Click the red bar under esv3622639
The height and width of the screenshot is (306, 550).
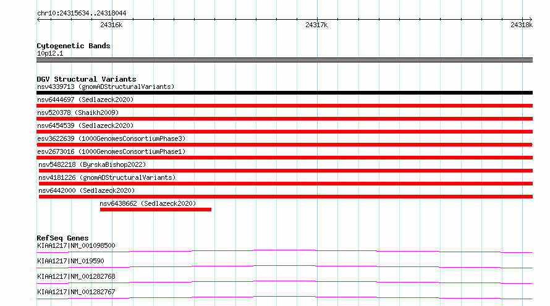284,145
